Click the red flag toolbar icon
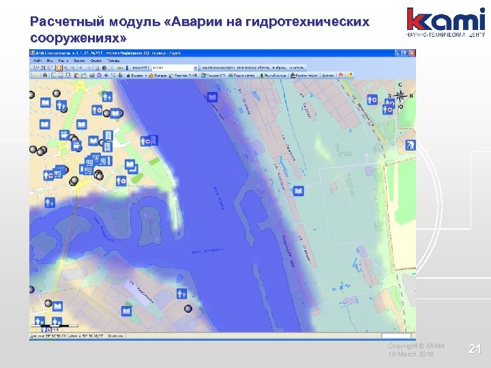The image size is (491, 368). [x=342, y=76]
